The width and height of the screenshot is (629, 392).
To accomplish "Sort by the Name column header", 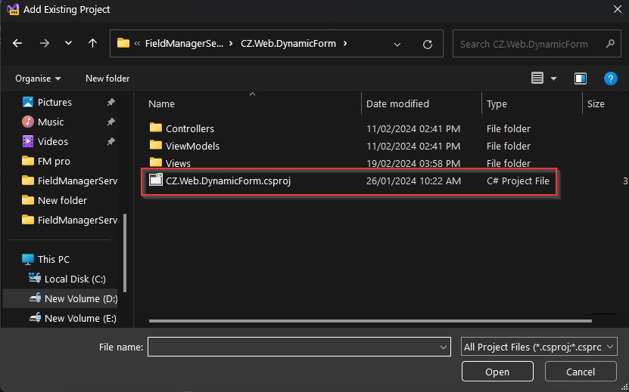I will (x=161, y=103).
